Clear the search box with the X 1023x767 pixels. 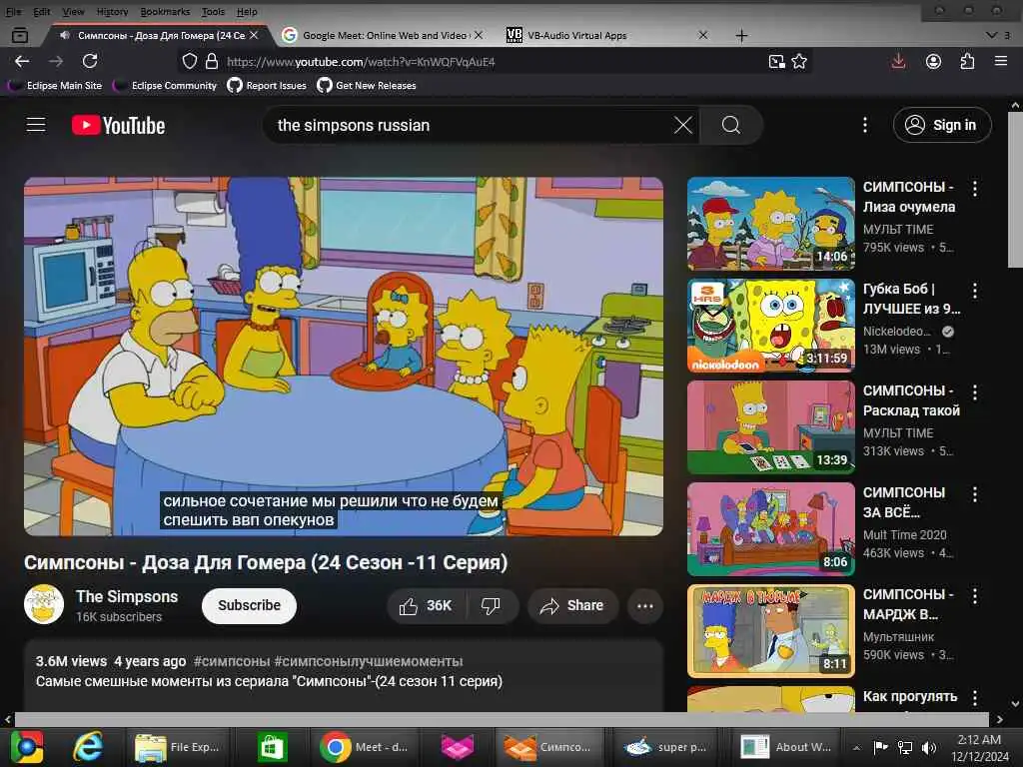click(683, 125)
